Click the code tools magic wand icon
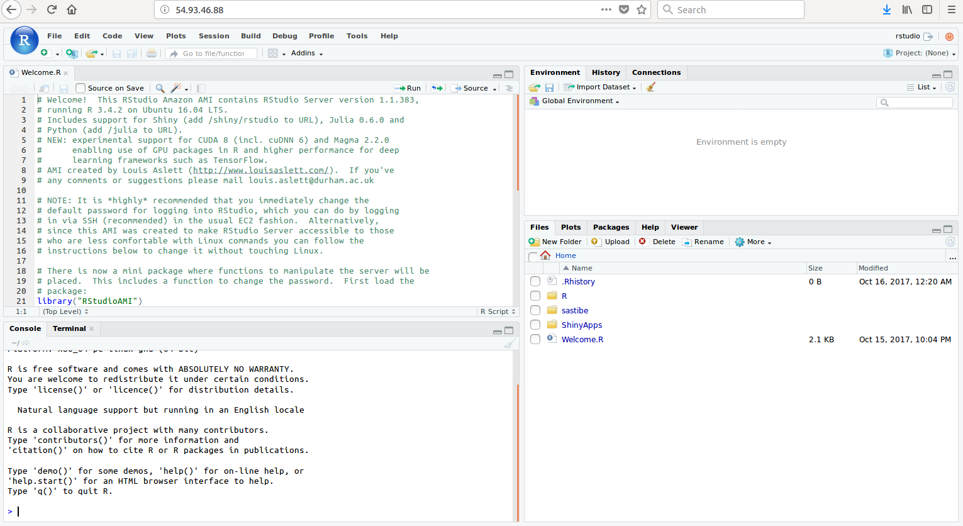Viewport: 963px width, 526px height. pyautogui.click(x=176, y=88)
